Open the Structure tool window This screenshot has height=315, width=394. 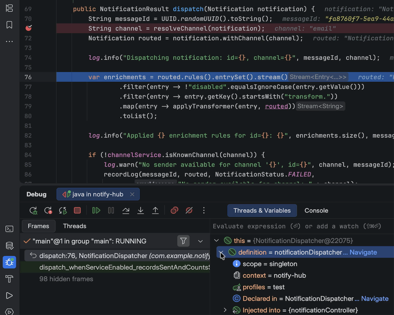click(9, 8)
